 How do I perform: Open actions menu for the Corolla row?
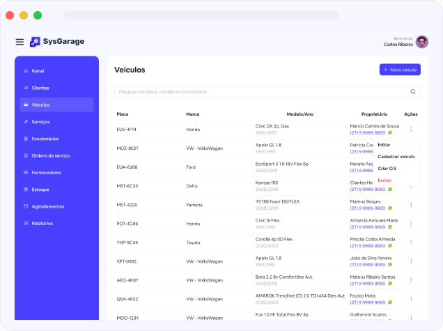(x=411, y=242)
